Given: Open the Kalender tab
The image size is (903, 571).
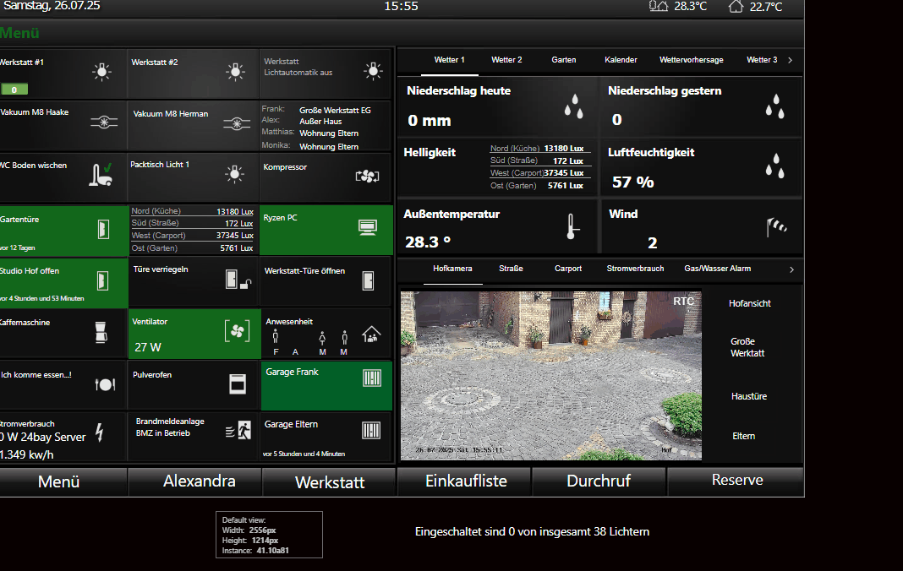Looking at the screenshot, I should 621,60.
